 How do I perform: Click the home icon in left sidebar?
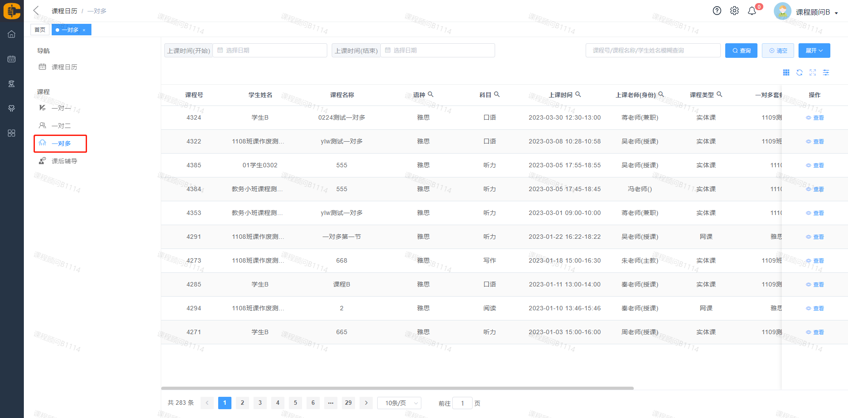pos(11,34)
